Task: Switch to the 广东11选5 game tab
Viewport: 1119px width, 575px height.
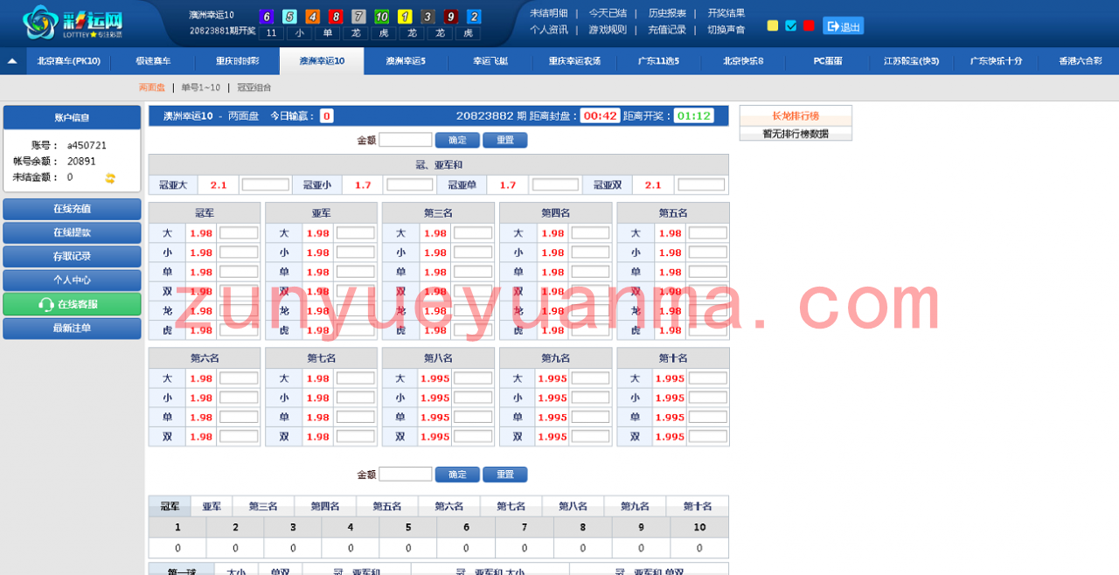Action: [658, 61]
